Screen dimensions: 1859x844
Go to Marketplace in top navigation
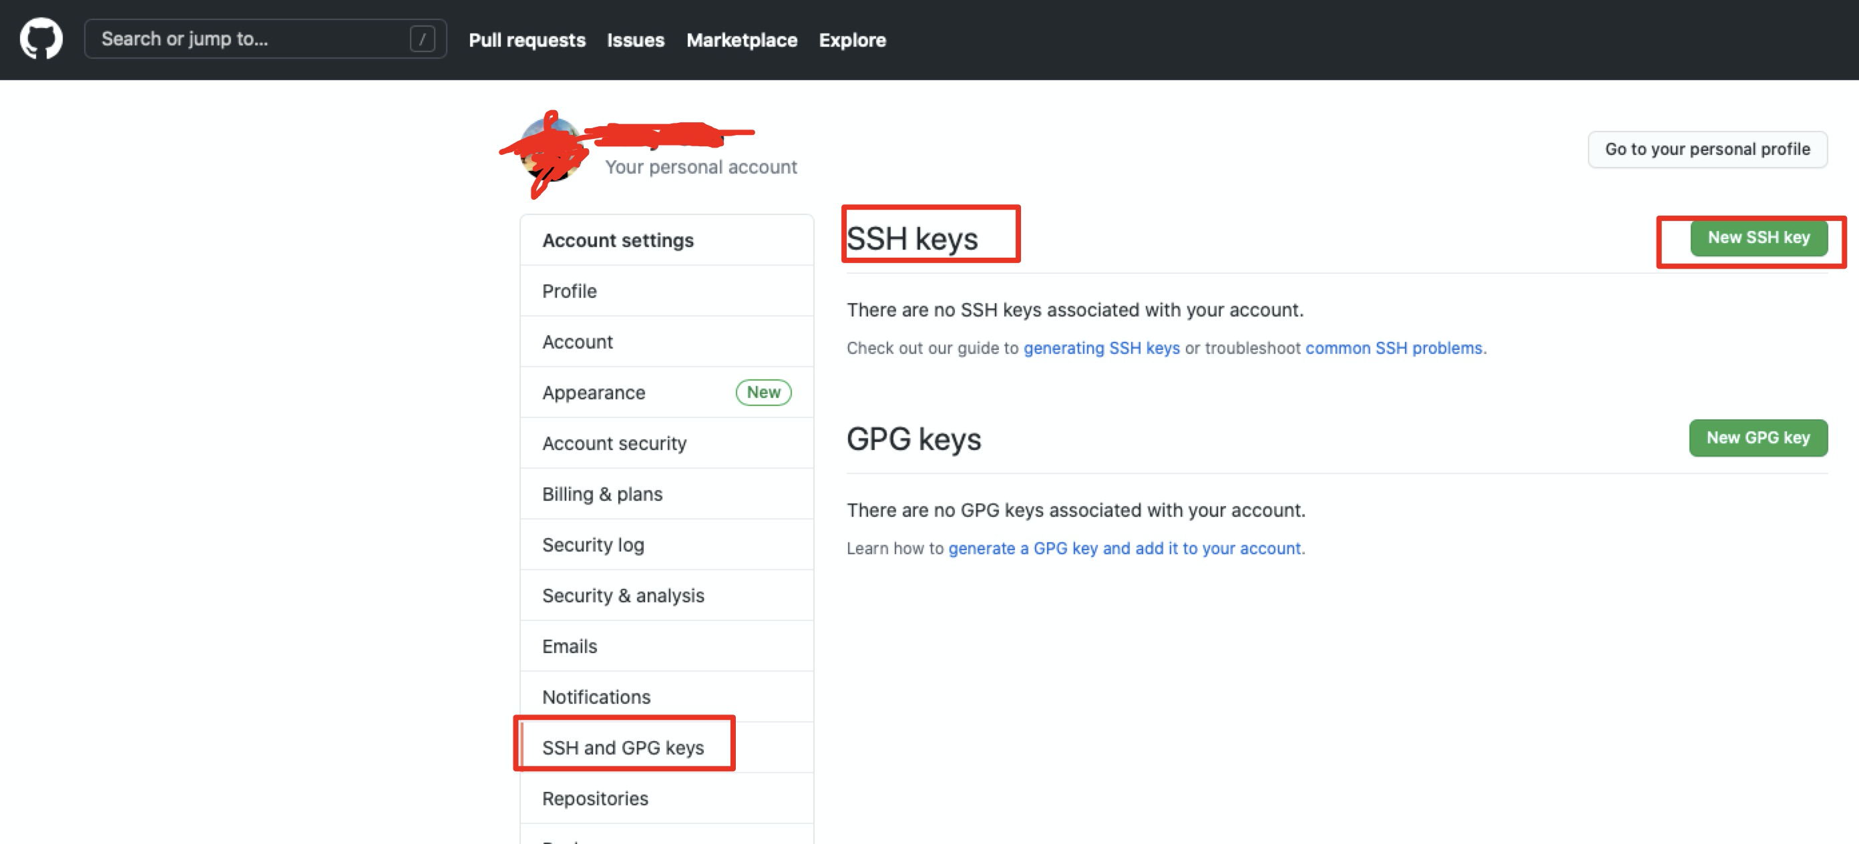tap(742, 40)
